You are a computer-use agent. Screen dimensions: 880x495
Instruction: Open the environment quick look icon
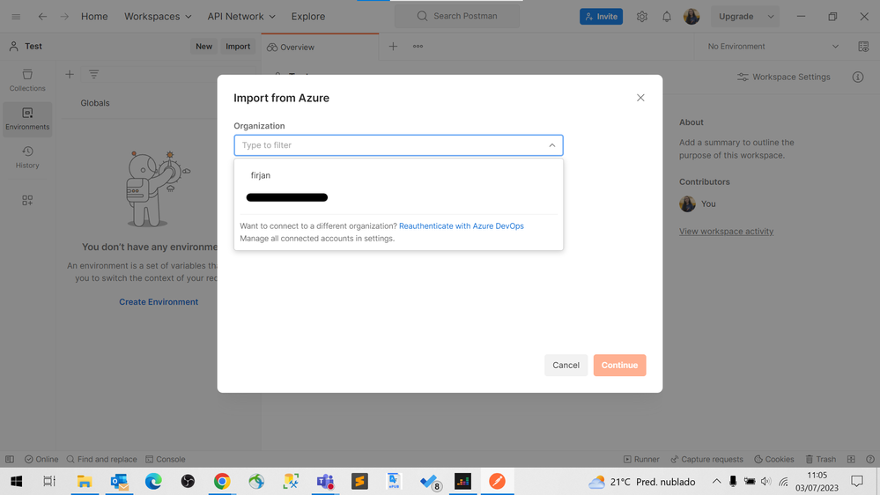coord(864,47)
